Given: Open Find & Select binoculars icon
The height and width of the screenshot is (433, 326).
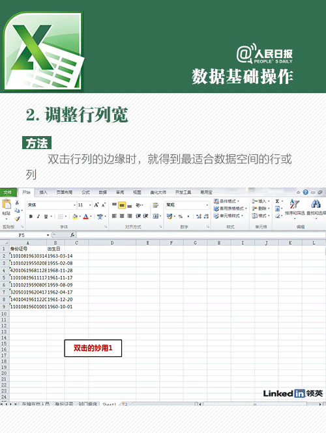Looking at the screenshot, I should click(x=316, y=204).
